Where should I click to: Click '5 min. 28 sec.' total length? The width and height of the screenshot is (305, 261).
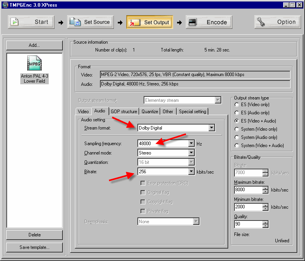pos(217,50)
